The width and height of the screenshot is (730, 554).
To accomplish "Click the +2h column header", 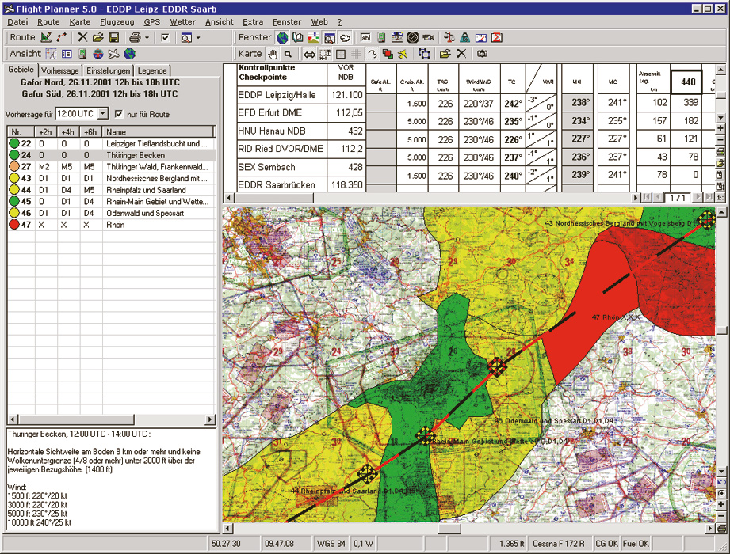I will click(46, 132).
